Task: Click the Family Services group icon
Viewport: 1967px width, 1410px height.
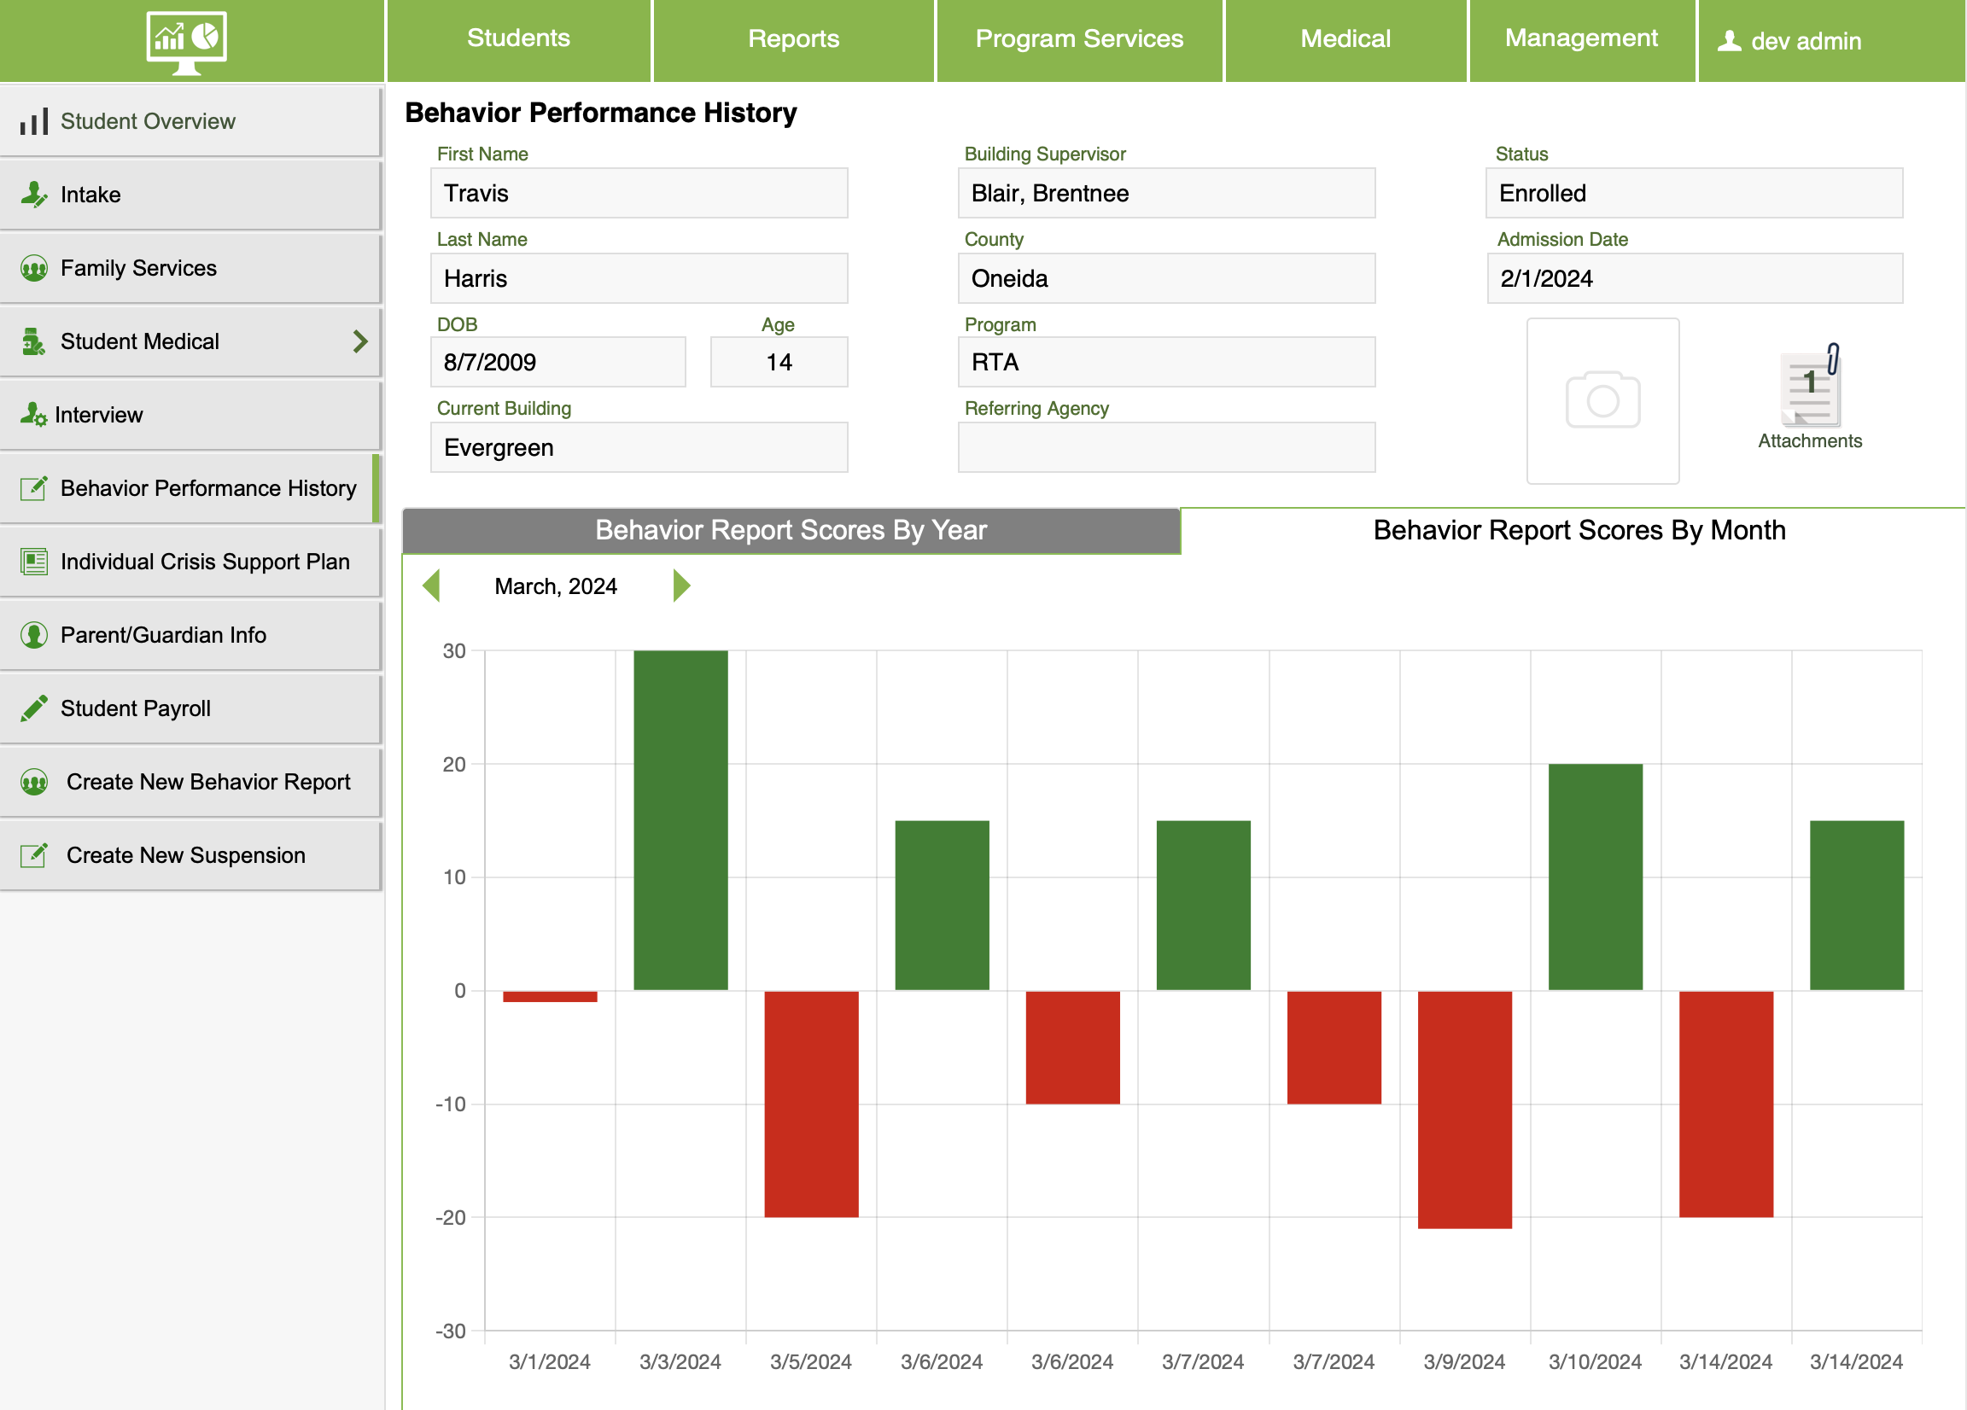Action: pyautogui.click(x=34, y=268)
